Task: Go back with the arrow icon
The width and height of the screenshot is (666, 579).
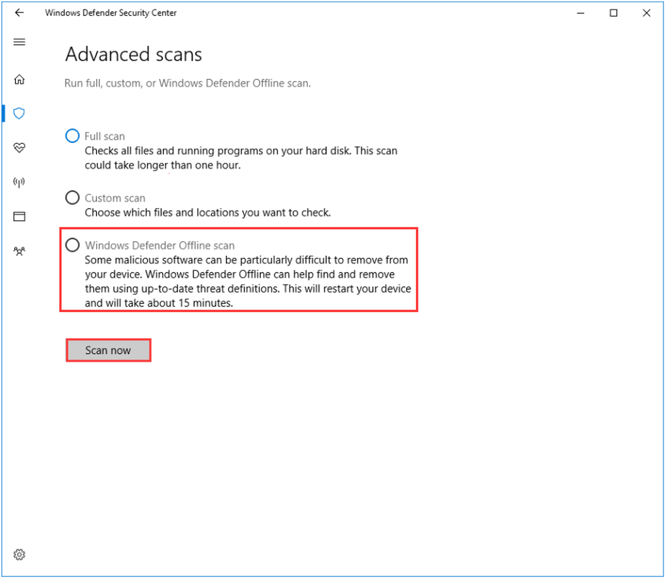Action: (x=19, y=12)
